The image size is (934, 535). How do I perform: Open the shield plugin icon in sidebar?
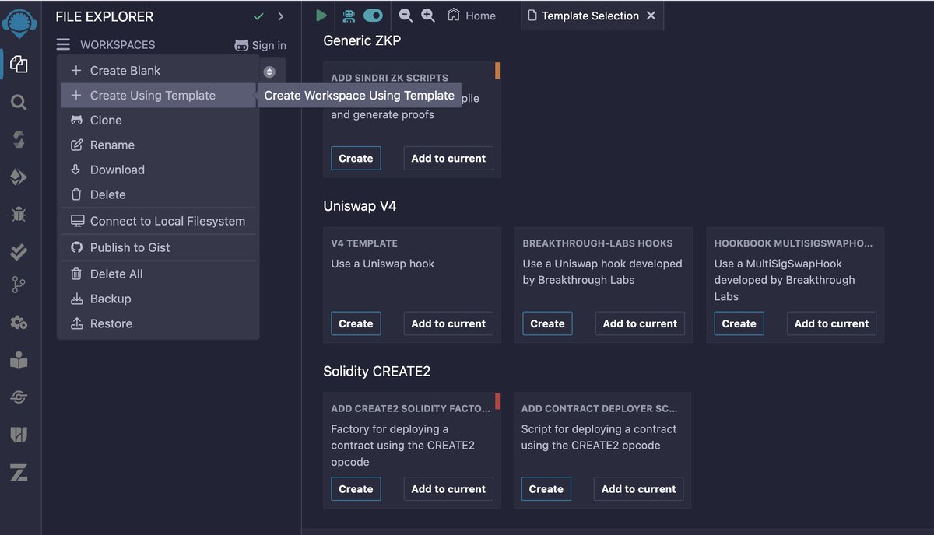[x=19, y=435]
